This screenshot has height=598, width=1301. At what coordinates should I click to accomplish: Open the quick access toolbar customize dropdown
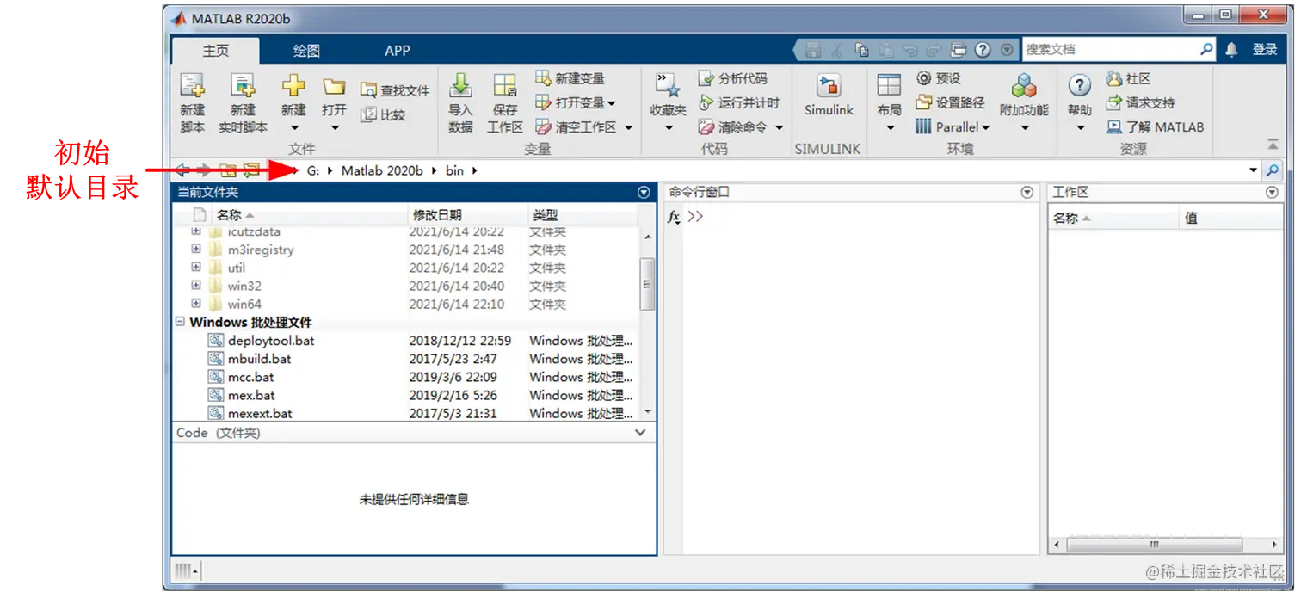(1008, 50)
